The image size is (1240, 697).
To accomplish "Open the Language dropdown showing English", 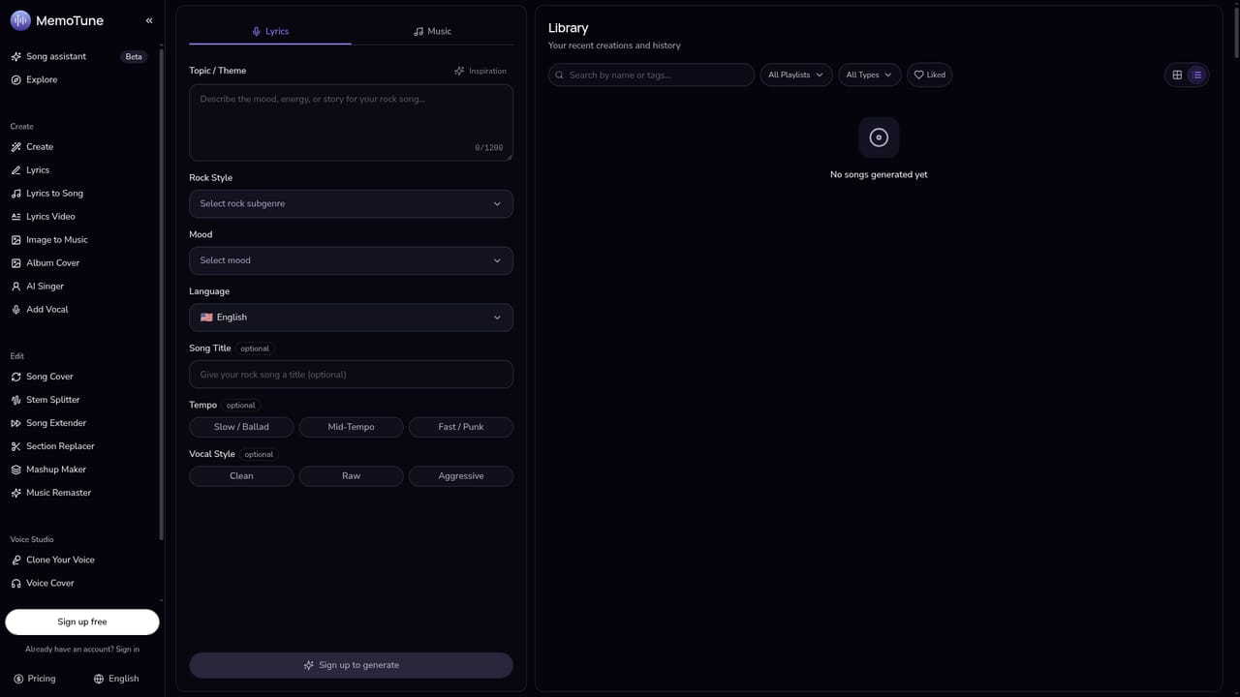I will [351, 318].
